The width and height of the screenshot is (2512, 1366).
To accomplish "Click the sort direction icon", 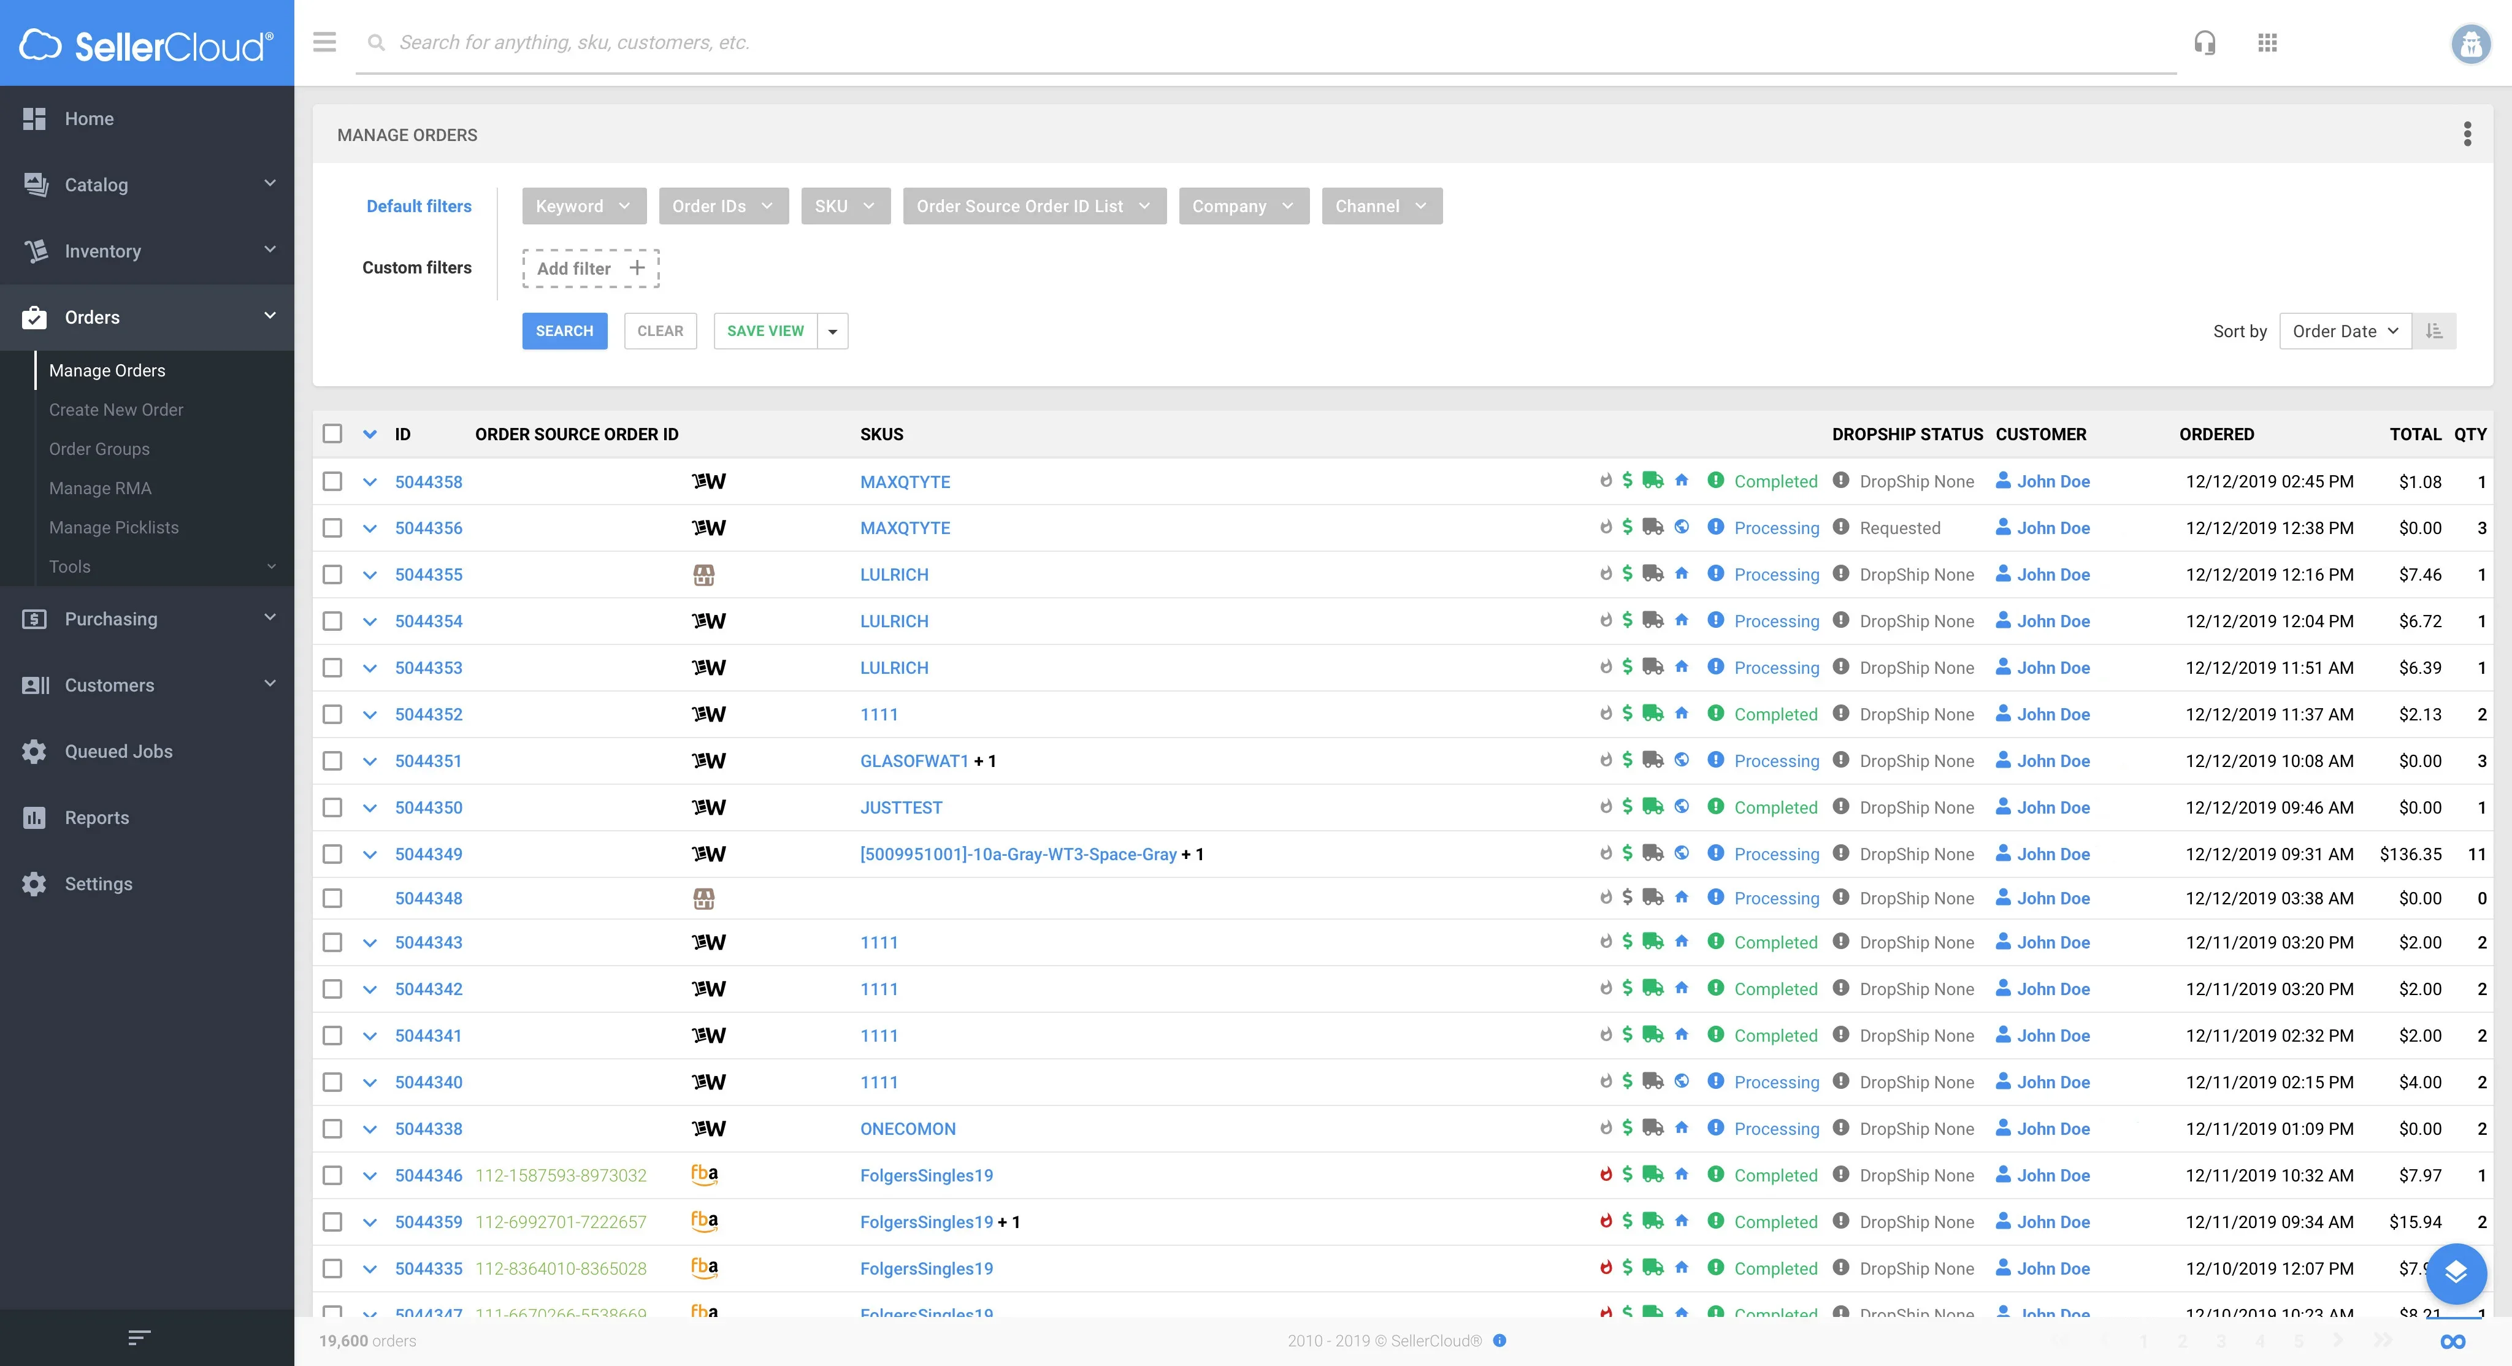I will pyautogui.click(x=2434, y=332).
